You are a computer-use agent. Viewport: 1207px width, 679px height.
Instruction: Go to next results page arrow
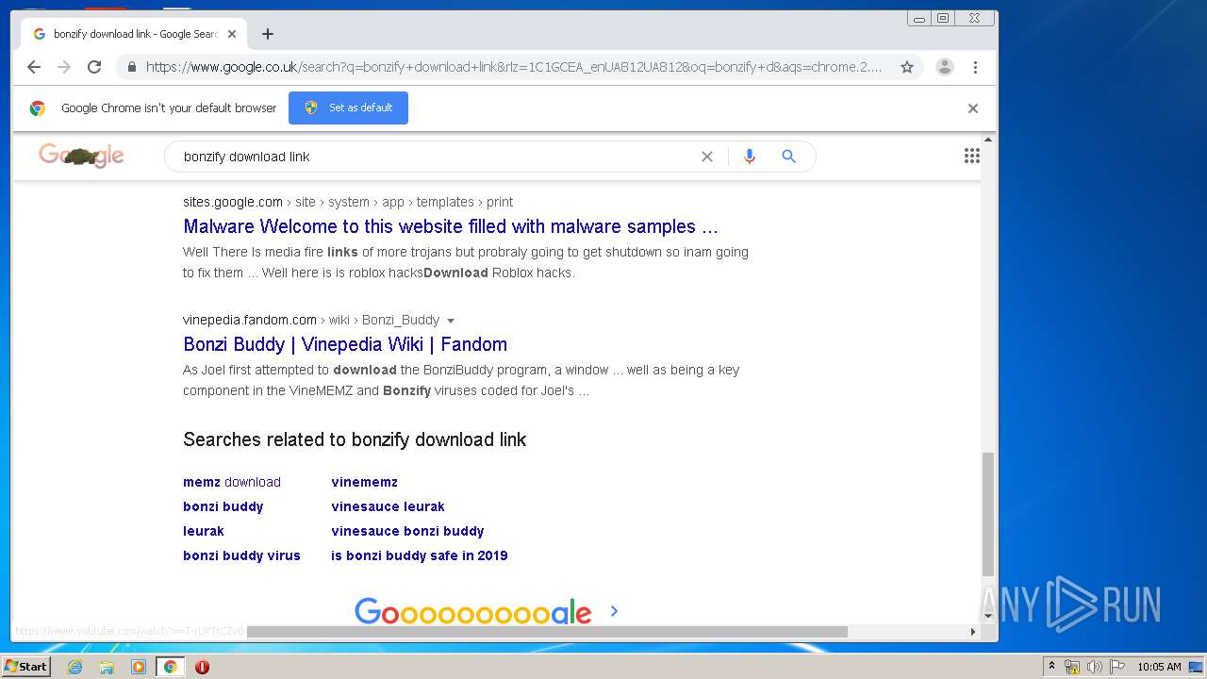614,611
